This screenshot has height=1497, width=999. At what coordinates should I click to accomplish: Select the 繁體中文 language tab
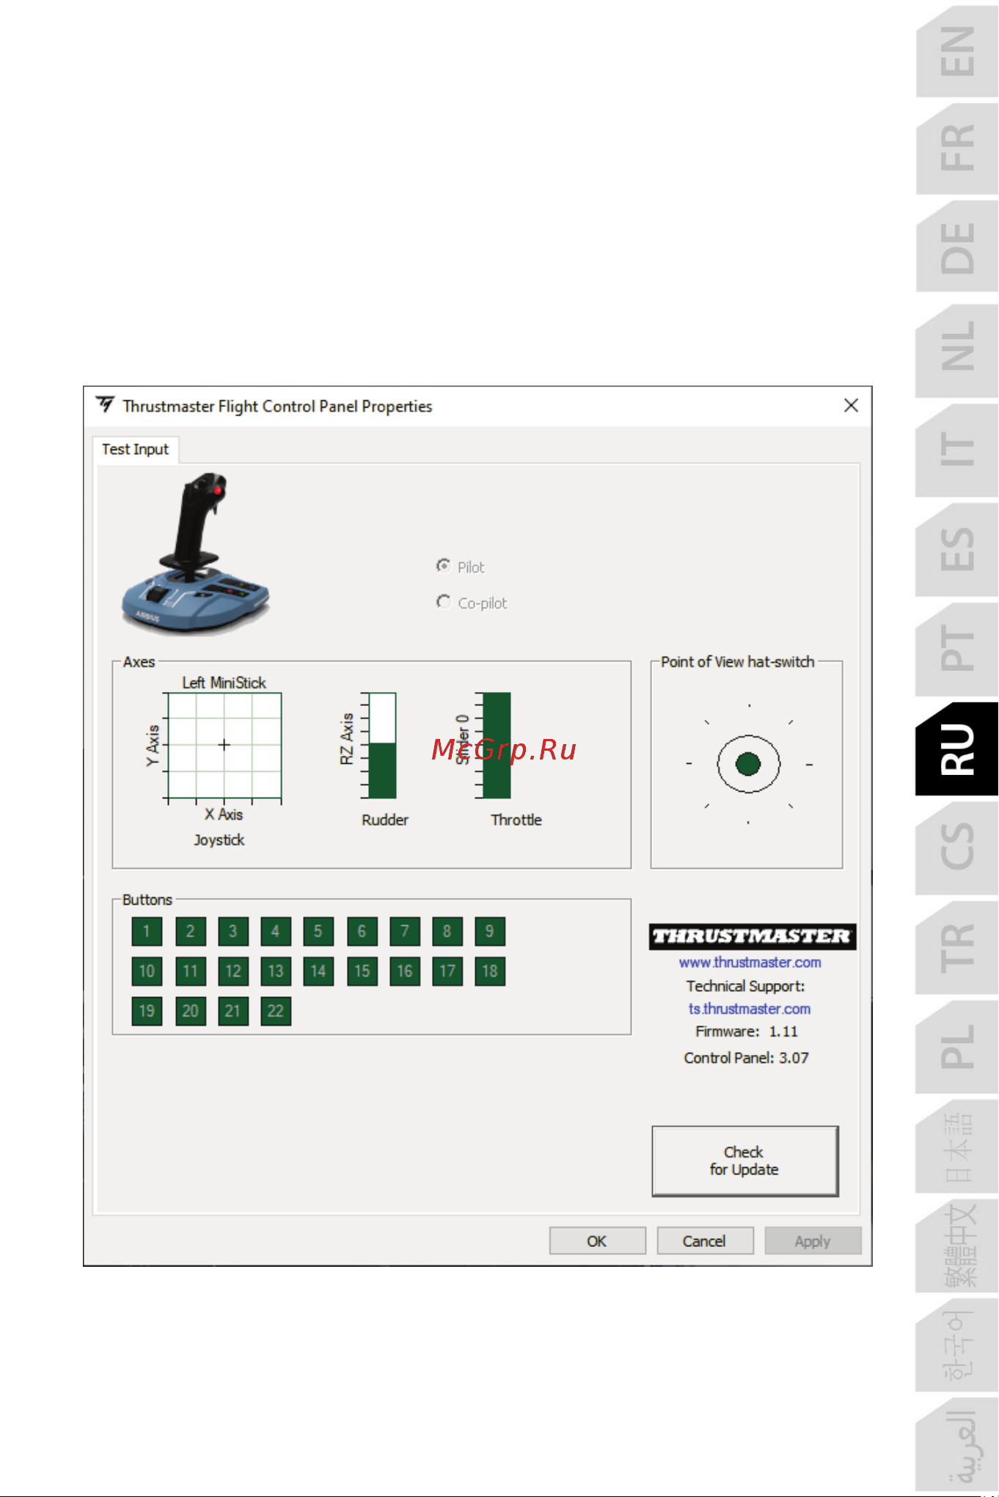point(958,1246)
